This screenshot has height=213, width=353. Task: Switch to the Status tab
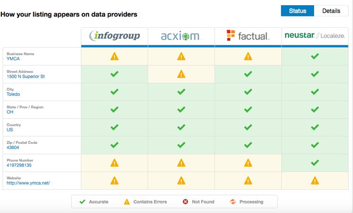click(297, 11)
